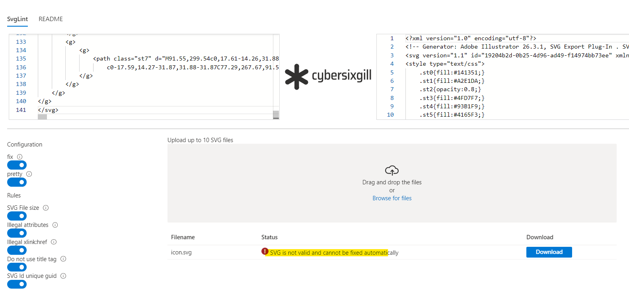Click the .st1 fill #A2E1DA line
Image resolution: width=629 pixels, height=293 pixels.
pos(452,81)
